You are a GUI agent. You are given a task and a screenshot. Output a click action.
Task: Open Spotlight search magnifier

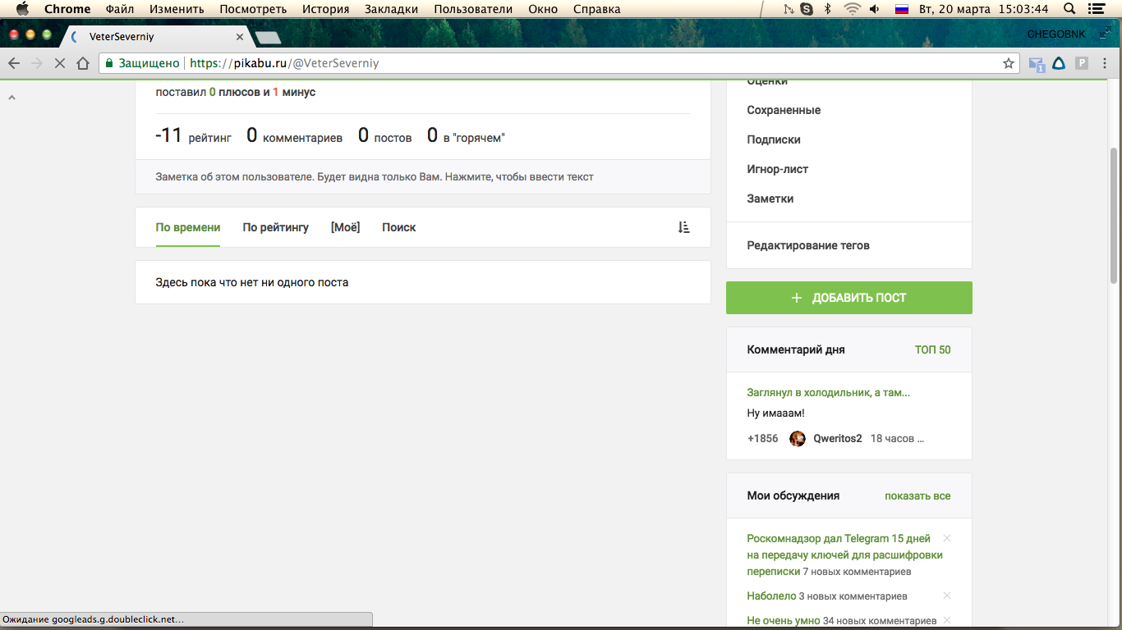[1069, 9]
